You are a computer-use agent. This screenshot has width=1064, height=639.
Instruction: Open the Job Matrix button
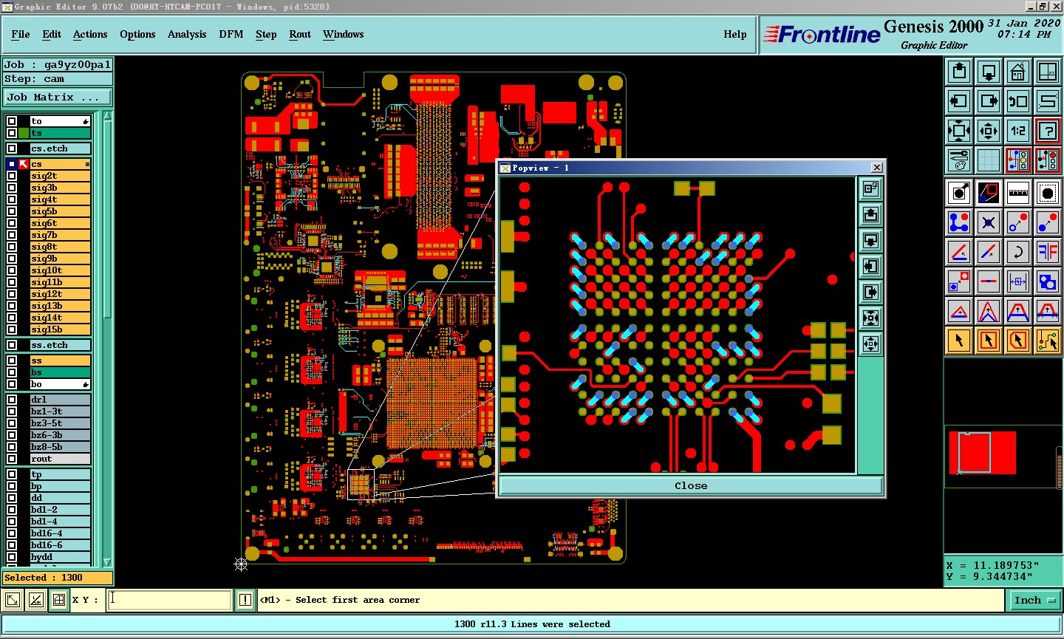58,97
